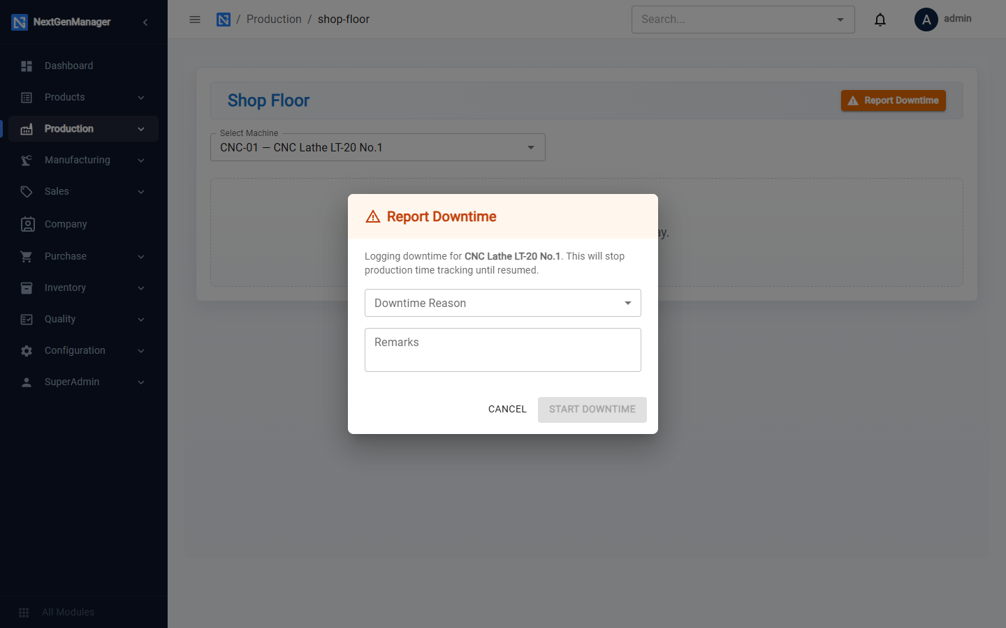Click the Configuration gear icon
This screenshot has height=628, width=1006.
(x=27, y=351)
